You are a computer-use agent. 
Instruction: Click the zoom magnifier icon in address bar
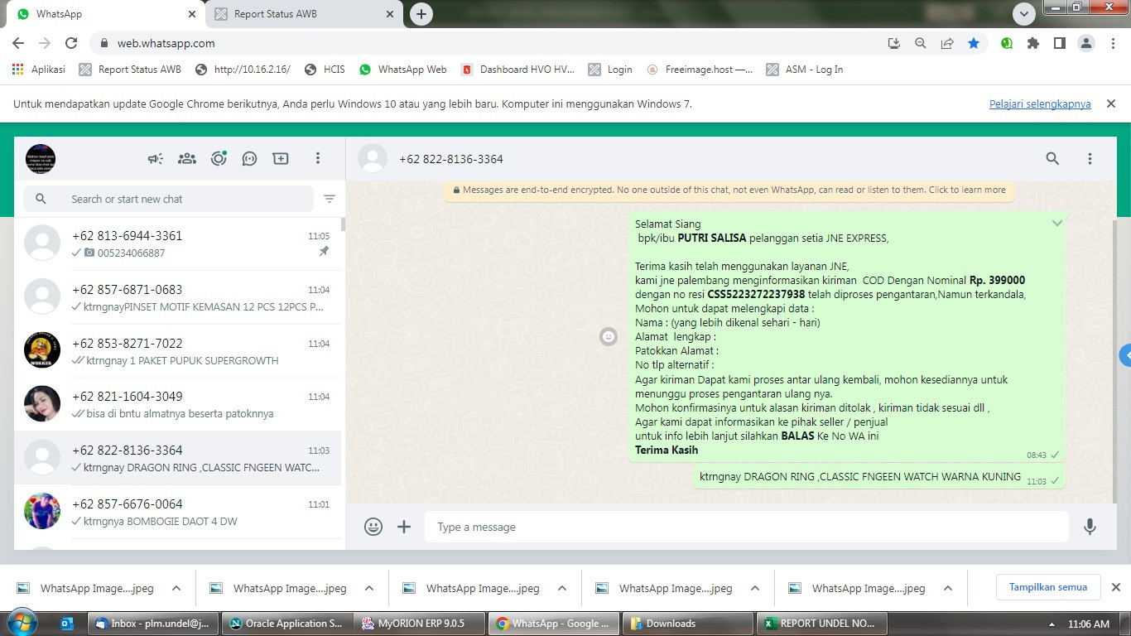(921, 43)
